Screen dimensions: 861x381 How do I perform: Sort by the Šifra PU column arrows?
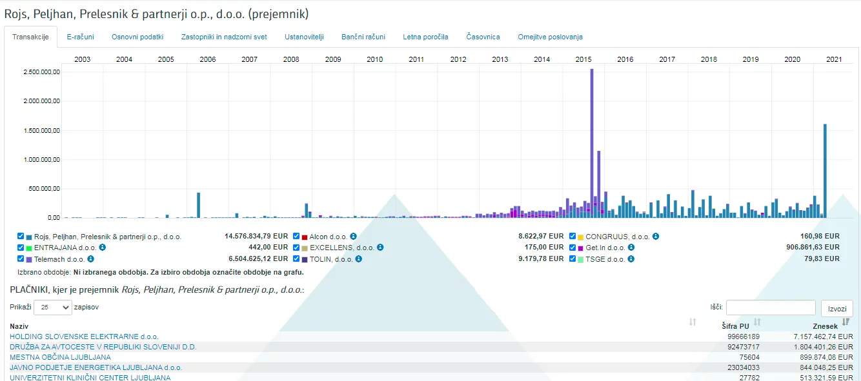pyautogui.click(x=757, y=322)
